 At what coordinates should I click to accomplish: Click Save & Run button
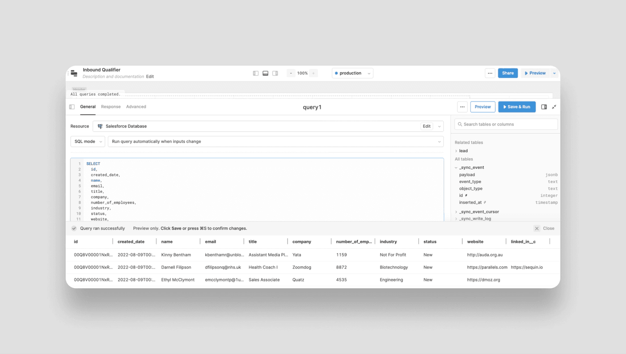click(x=516, y=107)
